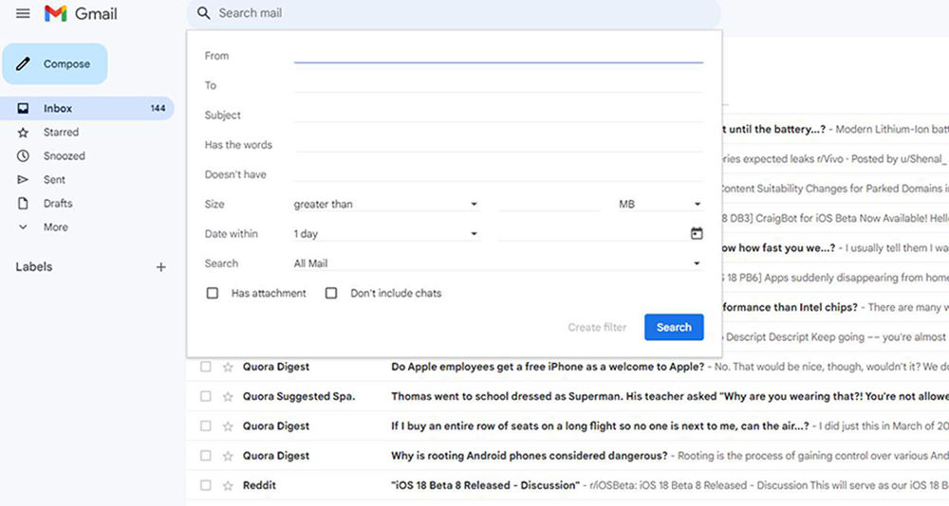Star the Reddit iOS 18 Beta email

coord(228,485)
